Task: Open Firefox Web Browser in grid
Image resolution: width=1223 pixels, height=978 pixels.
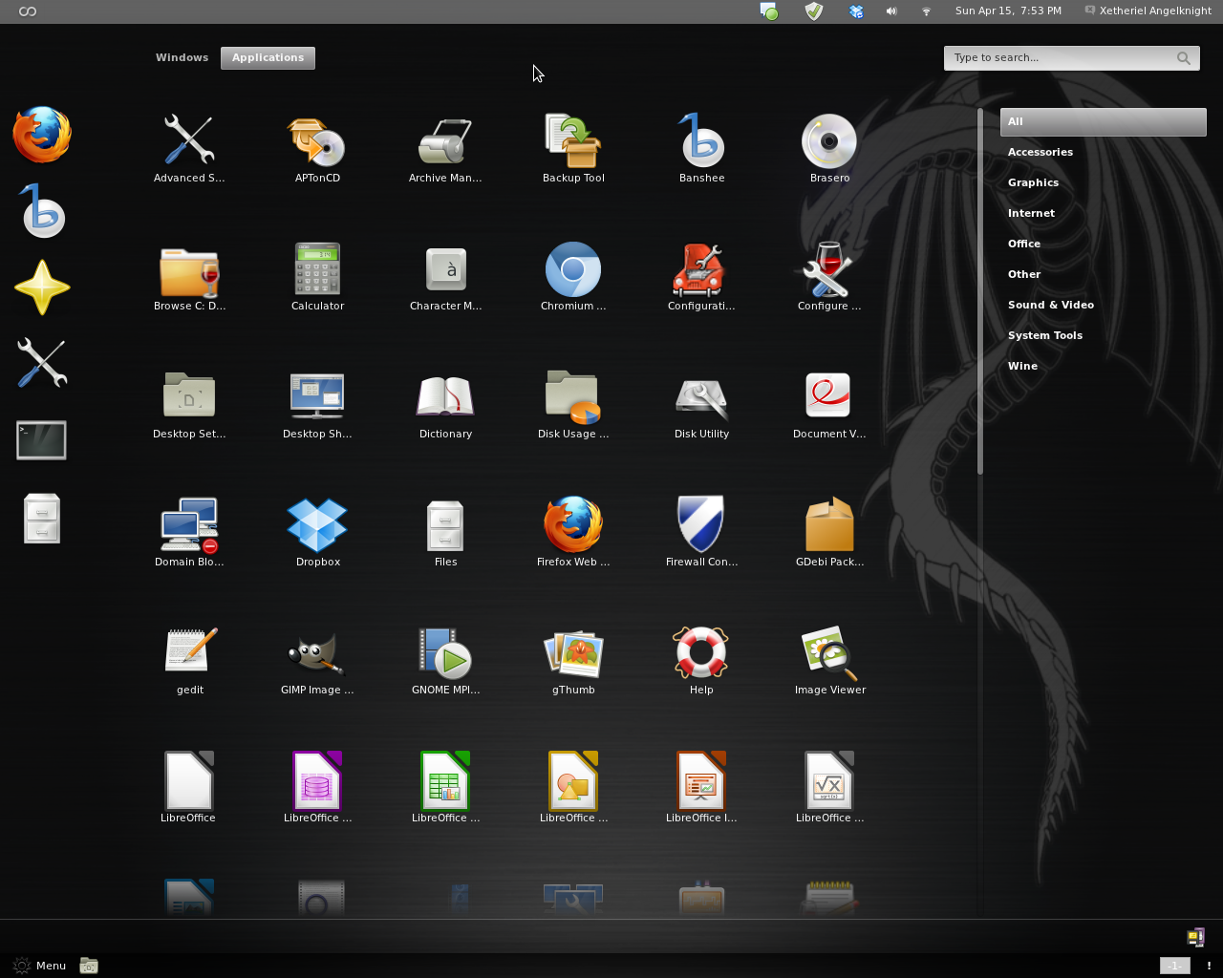Action: 573,523
